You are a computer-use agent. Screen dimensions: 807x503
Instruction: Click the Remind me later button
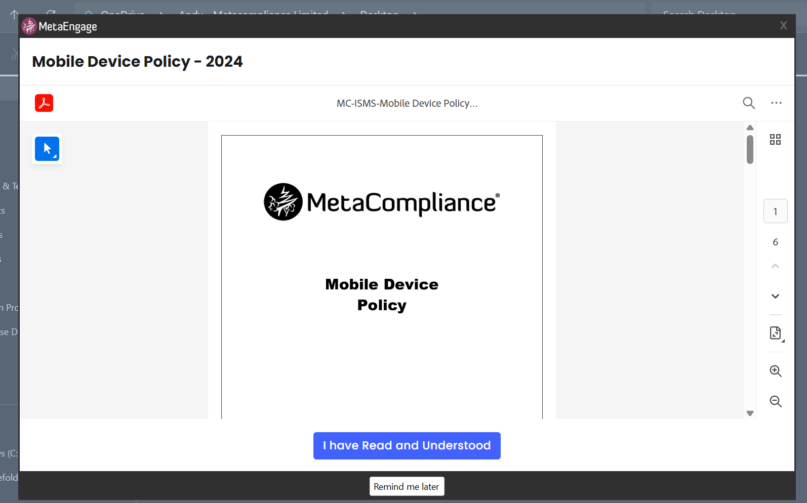407,486
